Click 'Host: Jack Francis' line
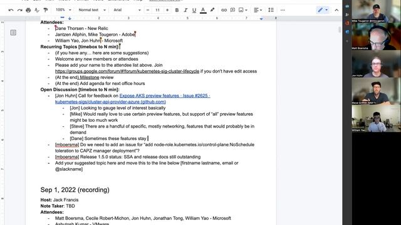This screenshot has height=225, width=401. point(60,200)
